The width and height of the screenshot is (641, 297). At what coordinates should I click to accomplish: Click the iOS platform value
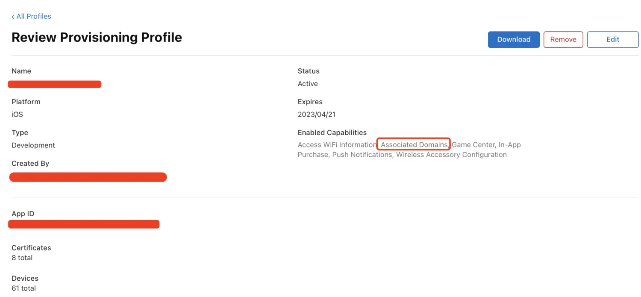point(17,115)
